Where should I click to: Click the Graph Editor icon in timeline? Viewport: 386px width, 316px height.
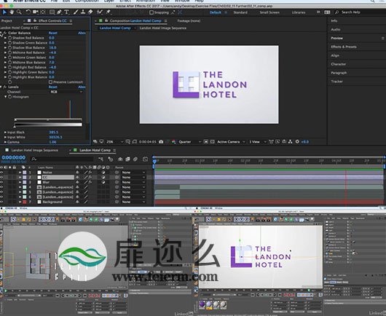coord(145,159)
